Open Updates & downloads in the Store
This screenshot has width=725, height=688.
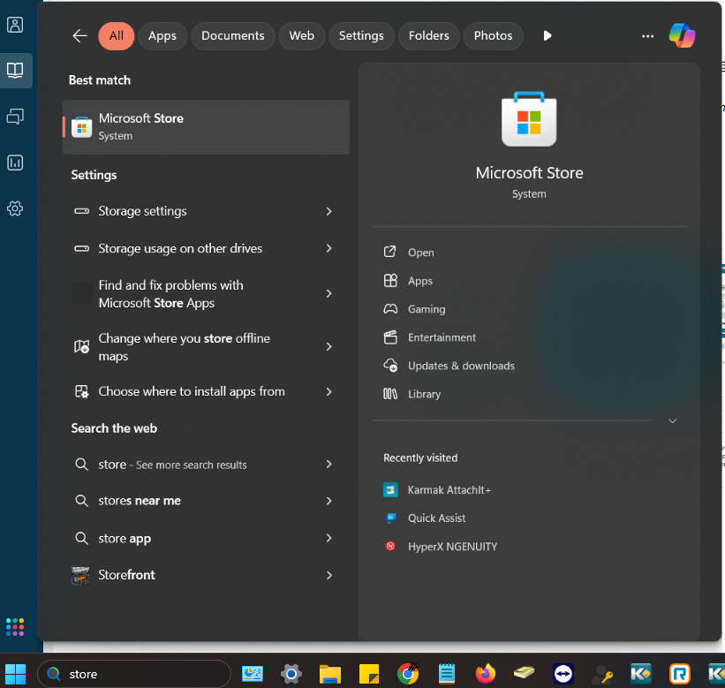(461, 366)
